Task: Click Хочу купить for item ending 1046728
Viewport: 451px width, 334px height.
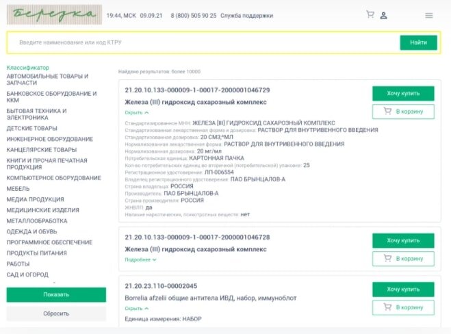Action: (x=403, y=240)
